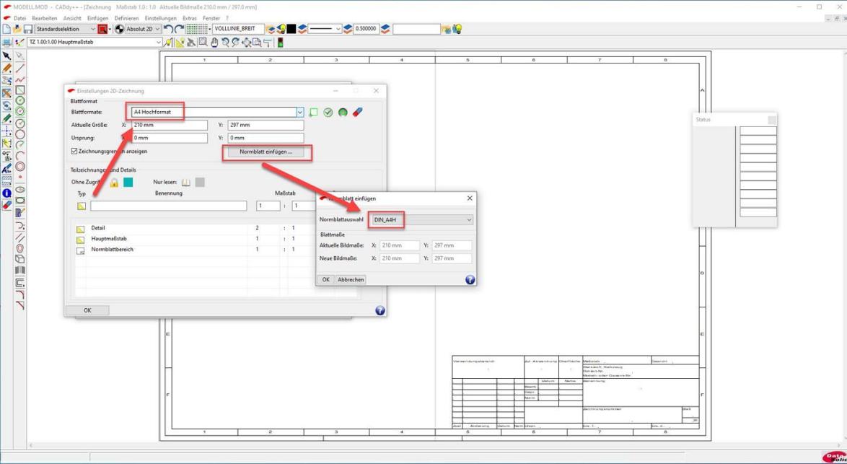Click the traffic light icon in toolbar
The width and height of the screenshot is (847, 464).
[x=280, y=43]
